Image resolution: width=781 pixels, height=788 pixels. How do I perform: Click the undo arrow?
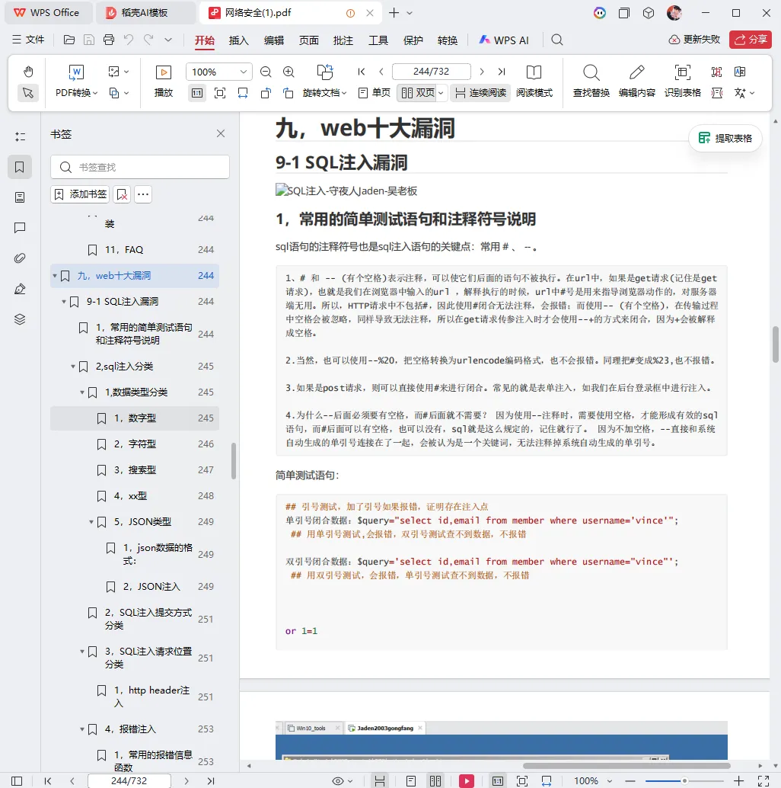coord(129,40)
